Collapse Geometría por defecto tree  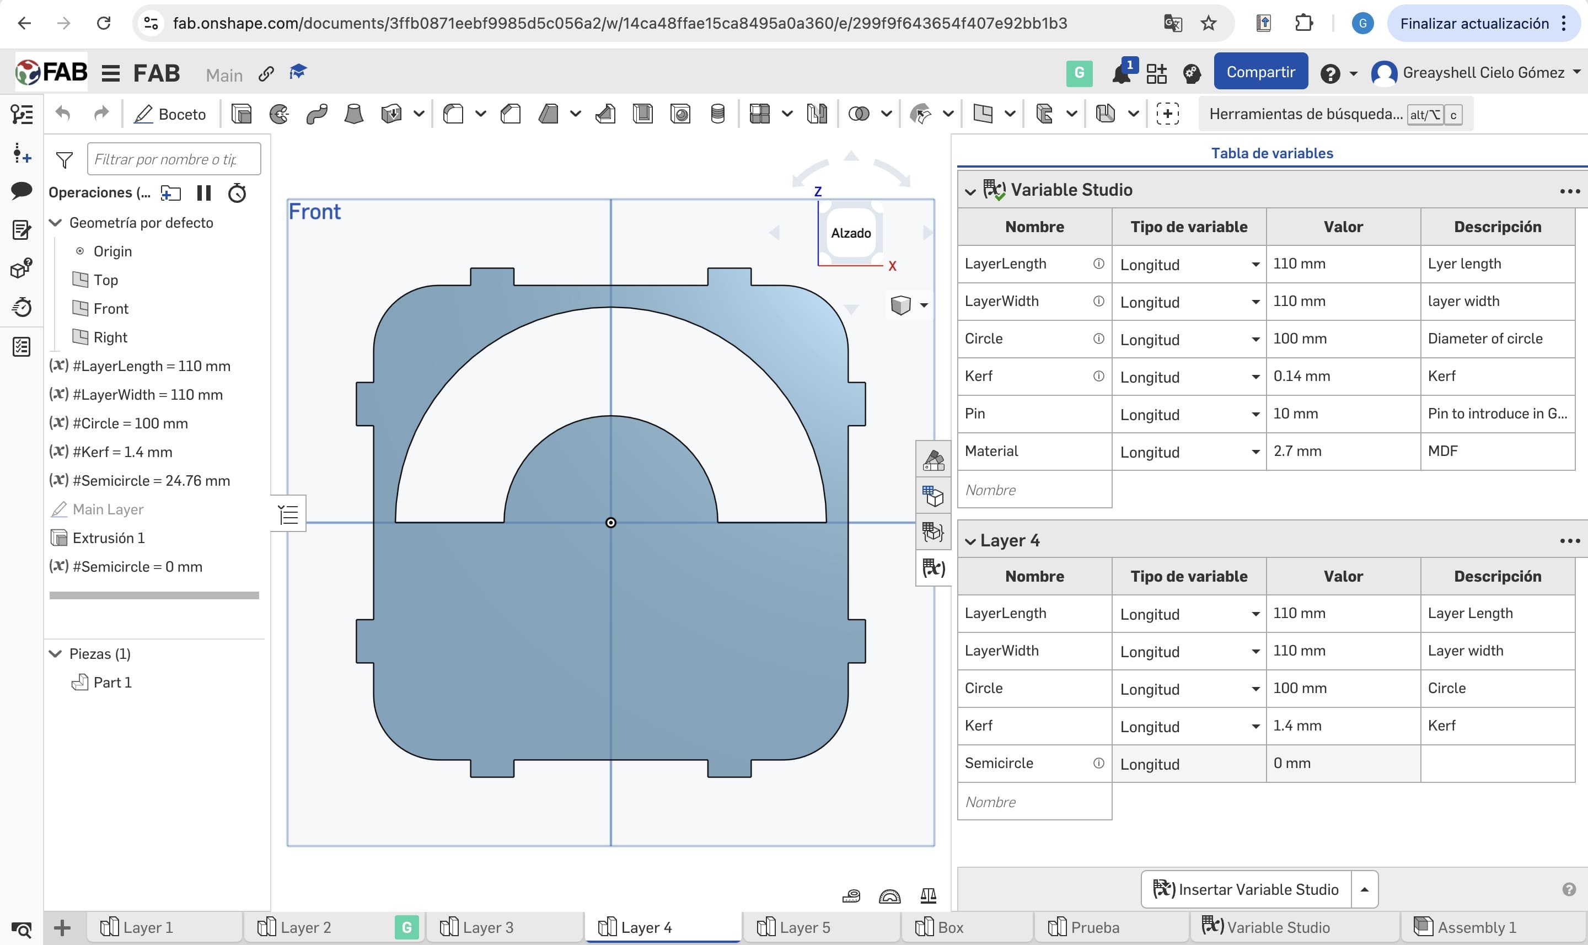click(x=56, y=223)
